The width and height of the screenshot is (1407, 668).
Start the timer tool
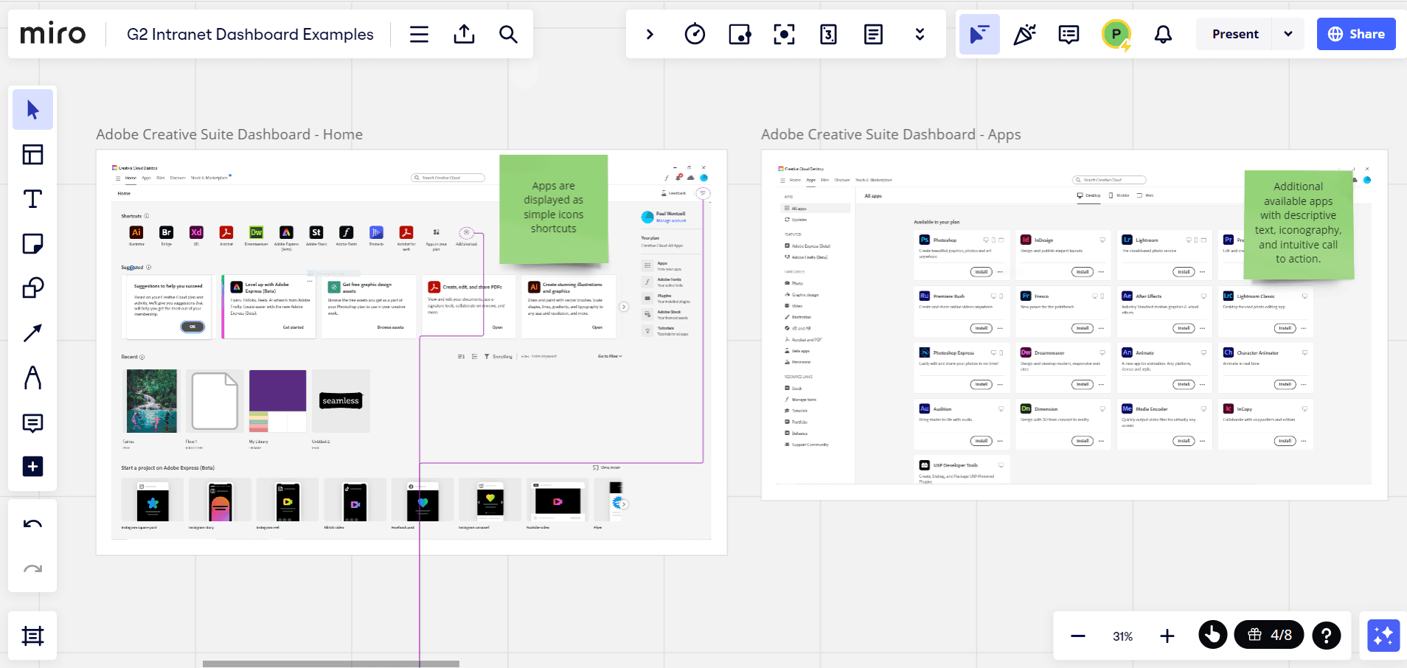coord(695,34)
